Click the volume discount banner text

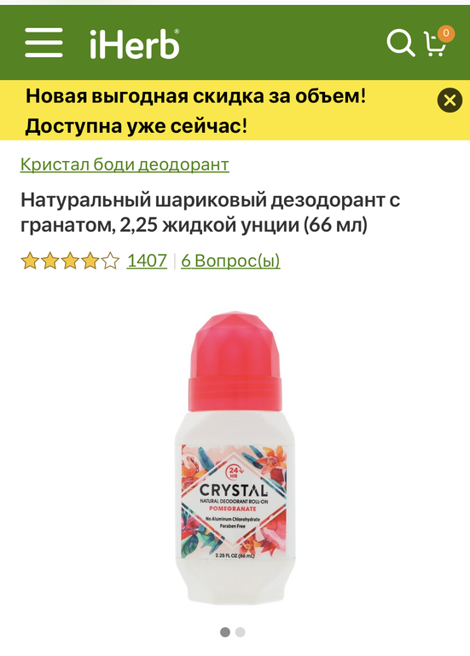tap(195, 111)
